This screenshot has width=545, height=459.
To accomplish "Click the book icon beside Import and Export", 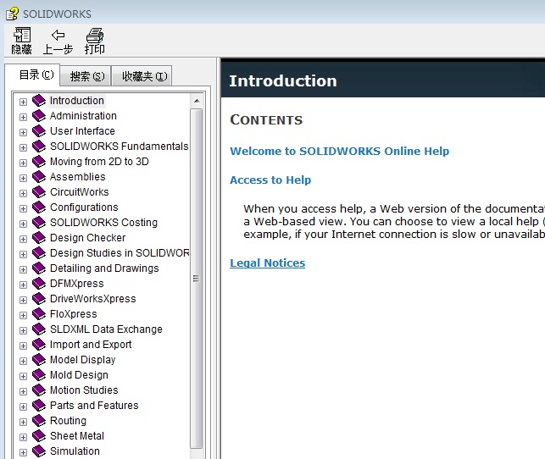I will tap(39, 345).
